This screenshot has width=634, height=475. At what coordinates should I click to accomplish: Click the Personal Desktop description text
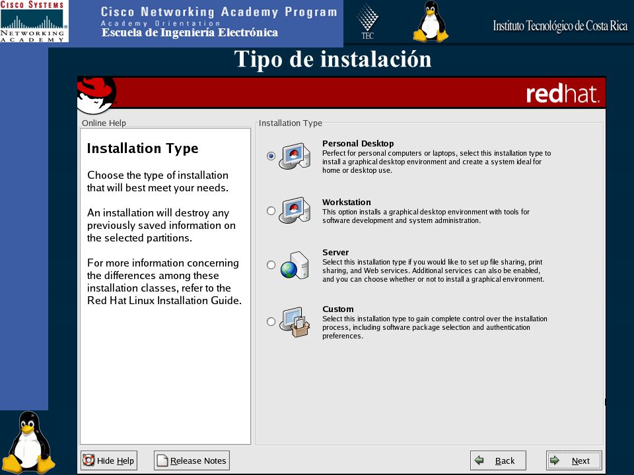pos(437,162)
